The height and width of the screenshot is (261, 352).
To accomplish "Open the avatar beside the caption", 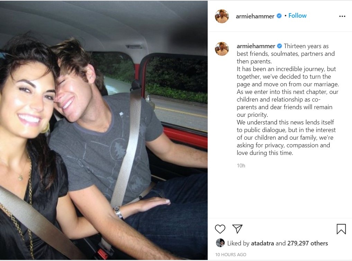I will pos(222,49).
